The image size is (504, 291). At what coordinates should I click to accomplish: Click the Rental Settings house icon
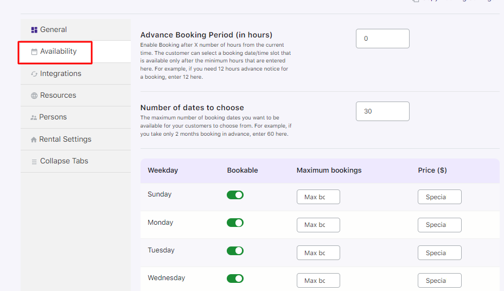point(34,140)
